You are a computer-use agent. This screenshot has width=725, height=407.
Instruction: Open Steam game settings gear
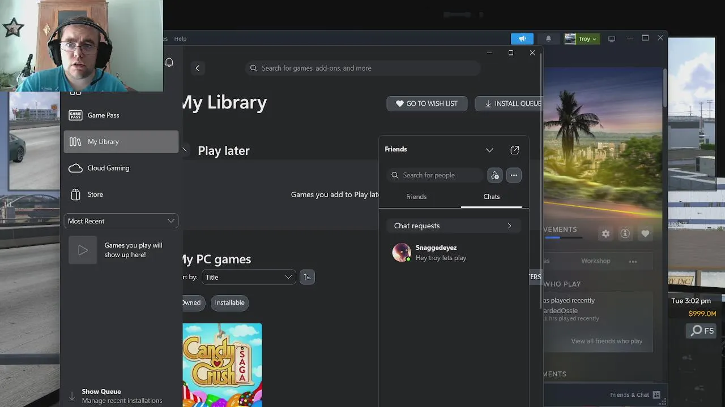(605, 233)
